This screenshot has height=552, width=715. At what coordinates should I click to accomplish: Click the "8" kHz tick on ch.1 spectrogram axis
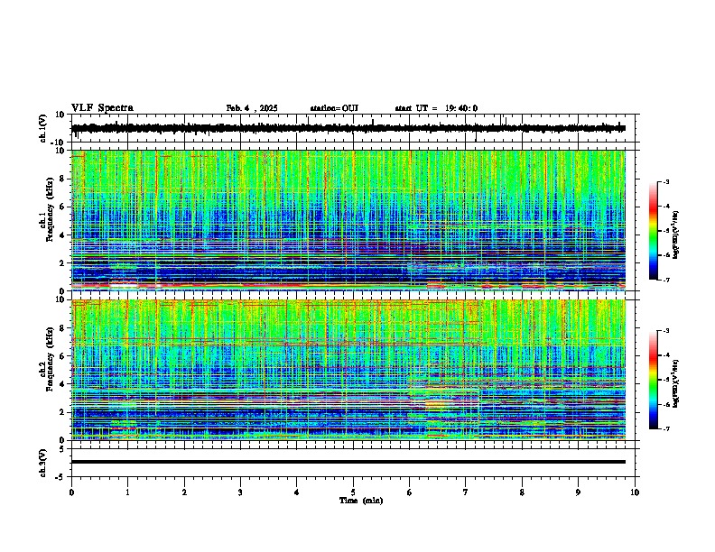tap(63, 179)
